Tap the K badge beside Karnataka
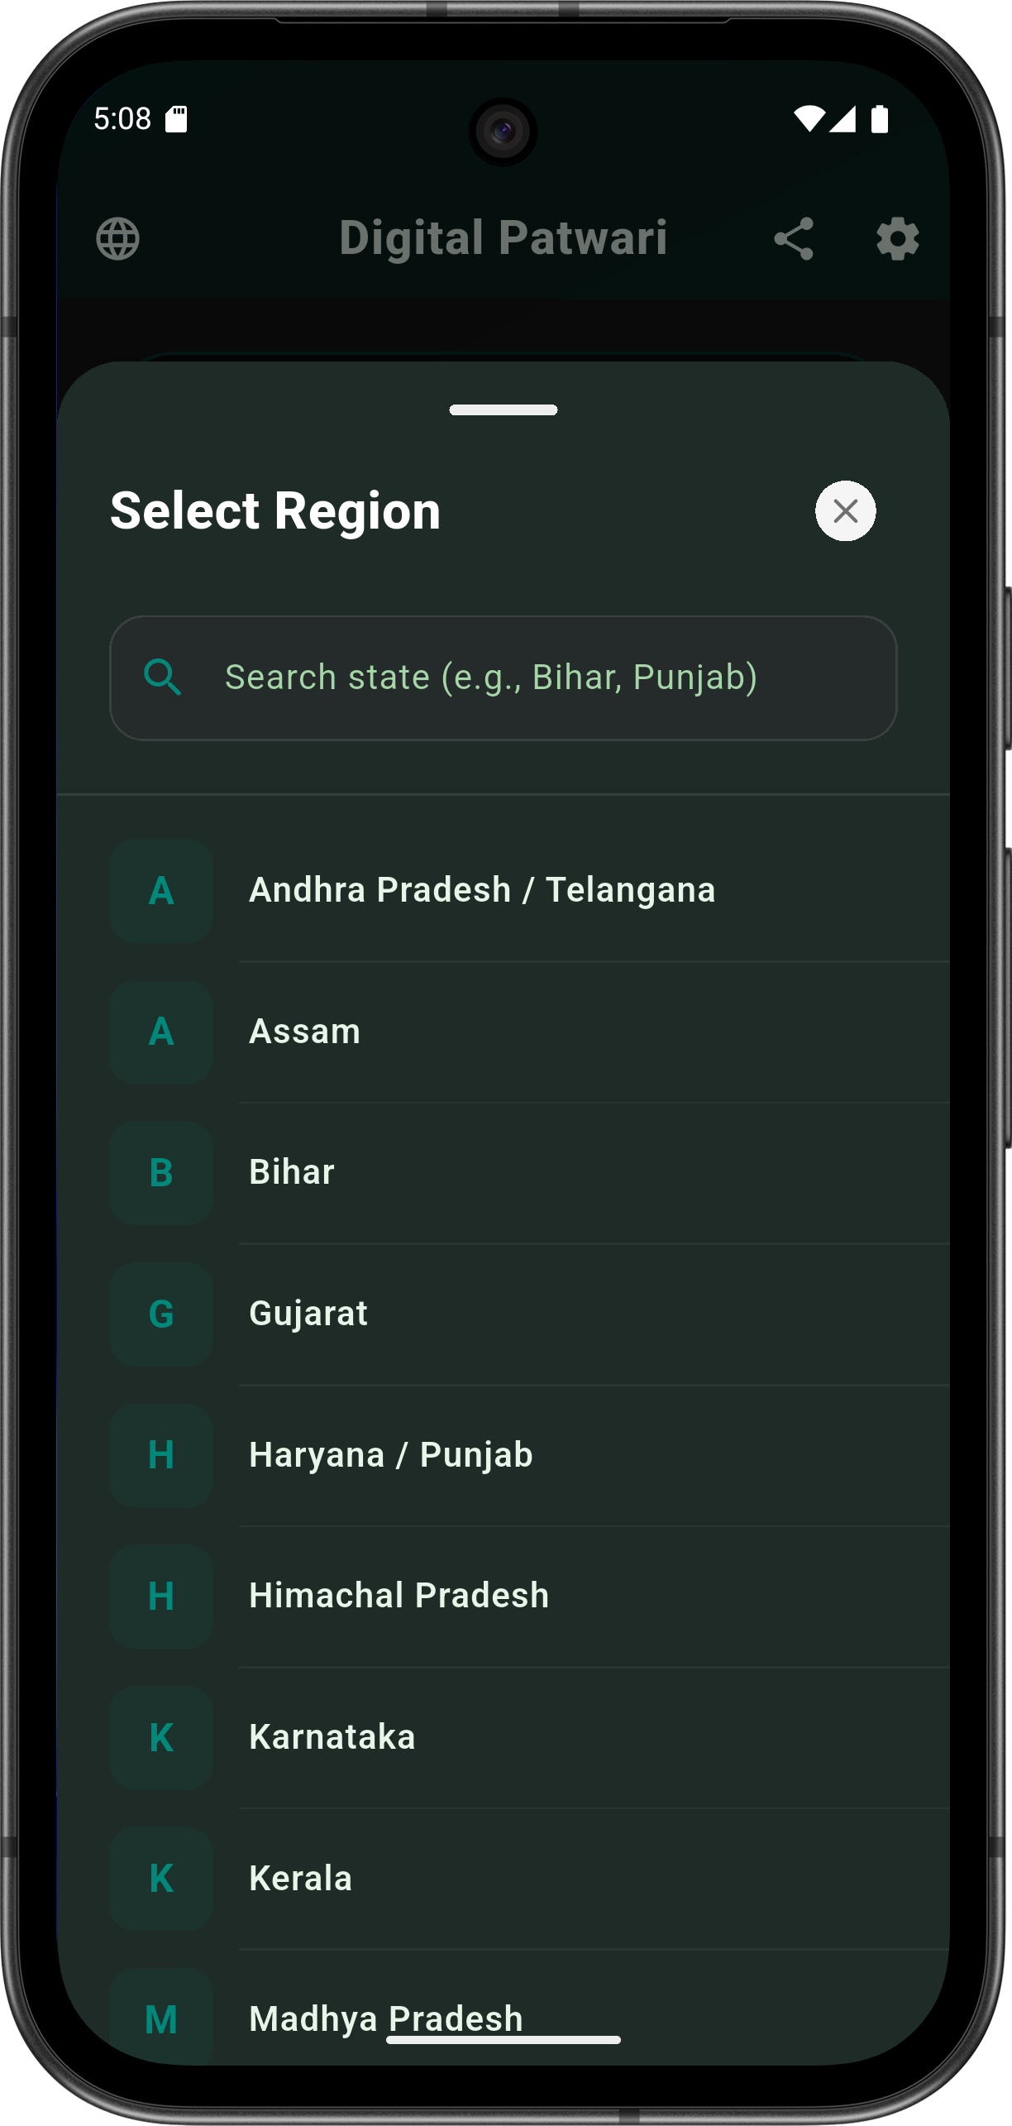The width and height of the screenshot is (1012, 2126). pyautogui.click(x=161, y=1737)
